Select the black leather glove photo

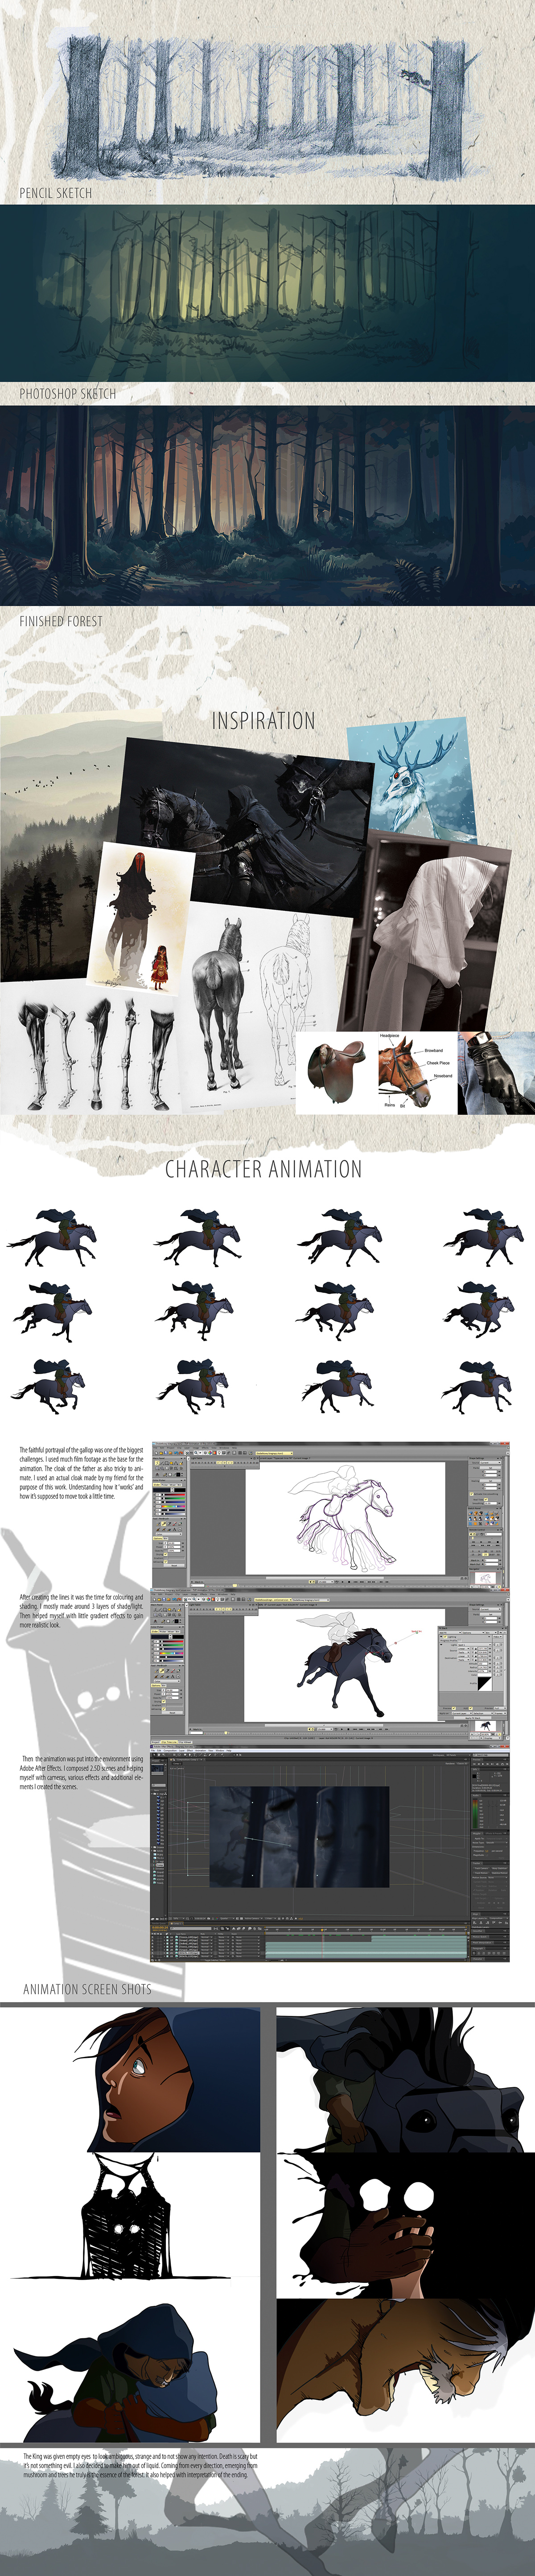click(x=496, y=1073)
